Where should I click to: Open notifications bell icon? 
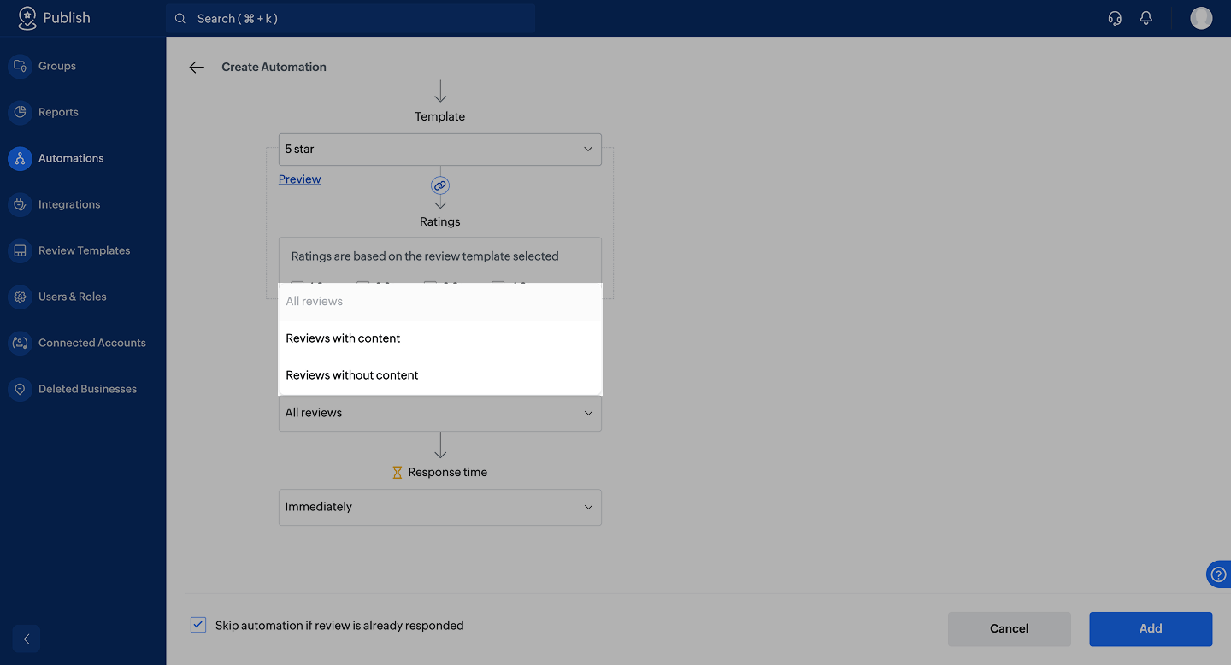click(1146, 18)
